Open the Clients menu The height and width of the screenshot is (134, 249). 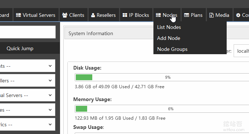coord(74,15)
